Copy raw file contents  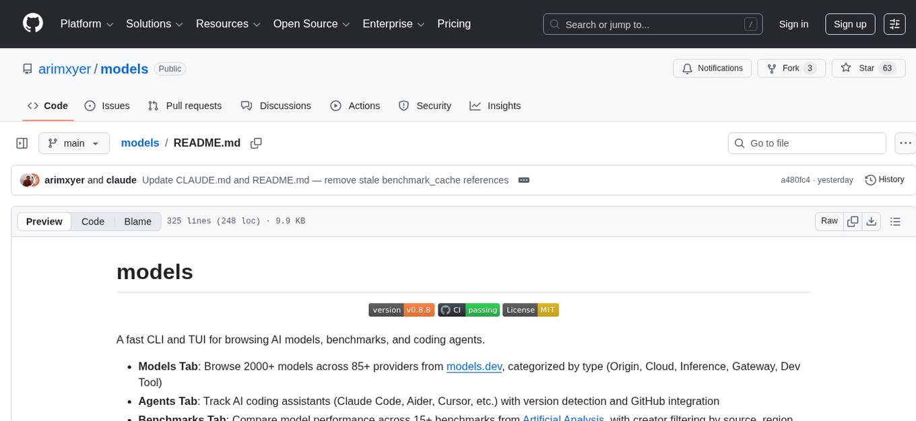[x=853, y=221]
